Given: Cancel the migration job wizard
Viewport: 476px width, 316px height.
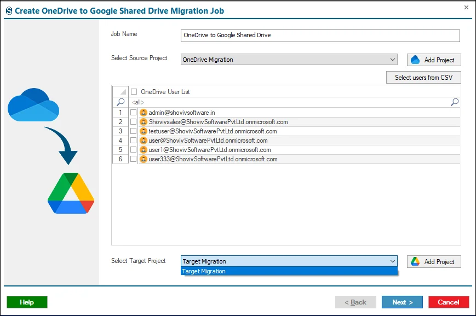Looking at the screenshot, I should 449,302.
